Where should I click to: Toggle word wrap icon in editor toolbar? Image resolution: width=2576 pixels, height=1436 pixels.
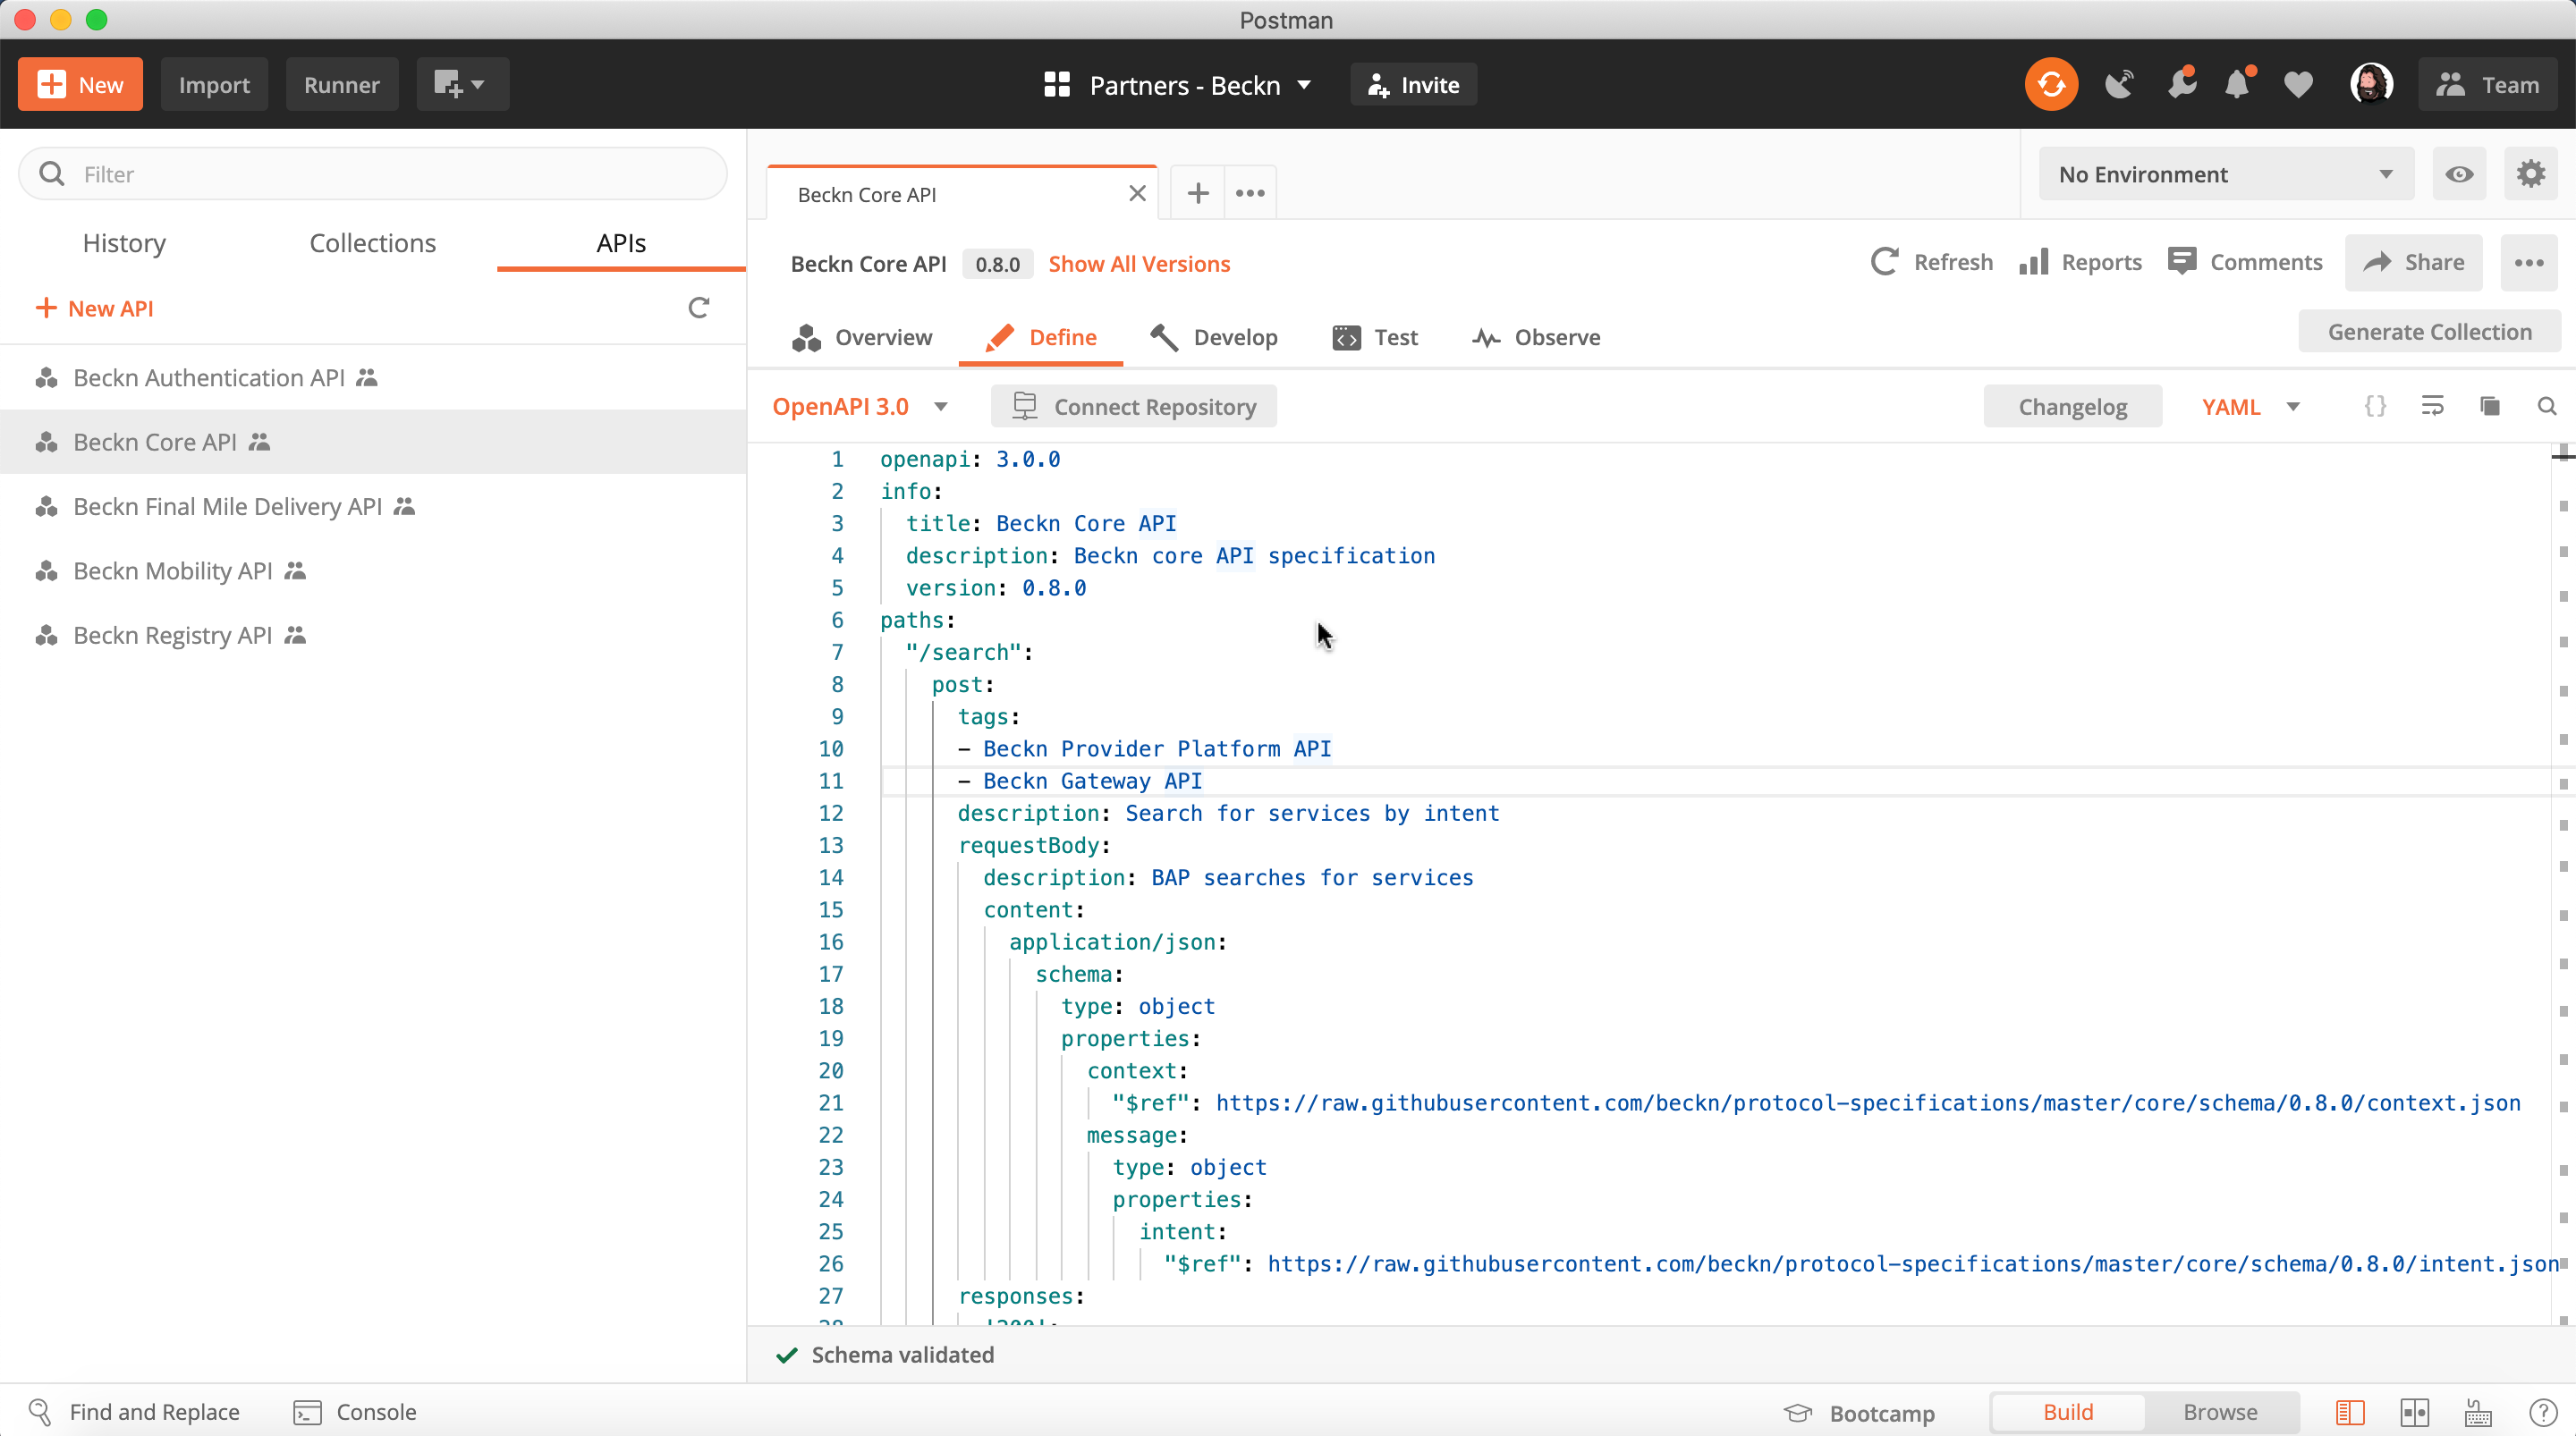pyautogui.click(x=2432, y=406)
